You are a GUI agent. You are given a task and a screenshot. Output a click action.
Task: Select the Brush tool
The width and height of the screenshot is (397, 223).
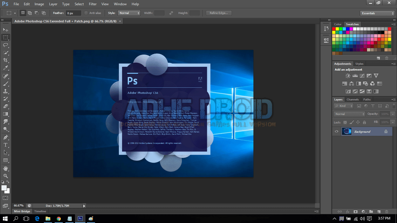point(6,84)
